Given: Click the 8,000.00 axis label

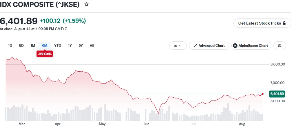Looking at the screenshot, I should click(277, 64).
